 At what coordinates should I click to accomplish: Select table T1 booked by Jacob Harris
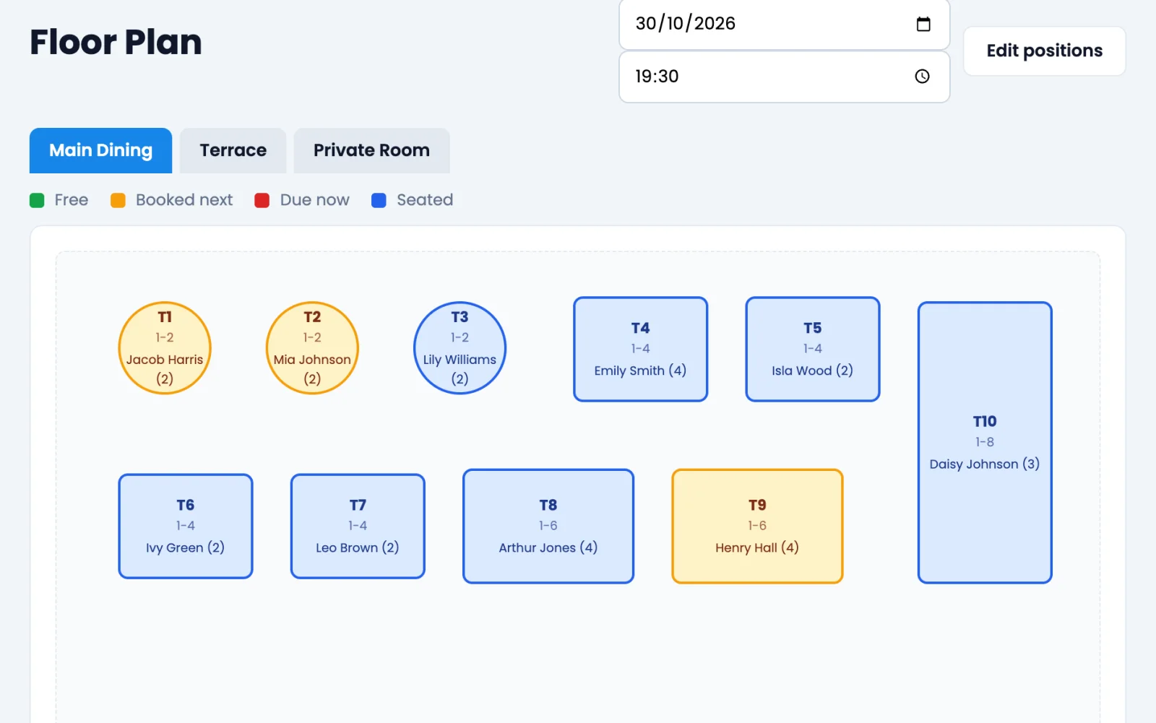165,347
